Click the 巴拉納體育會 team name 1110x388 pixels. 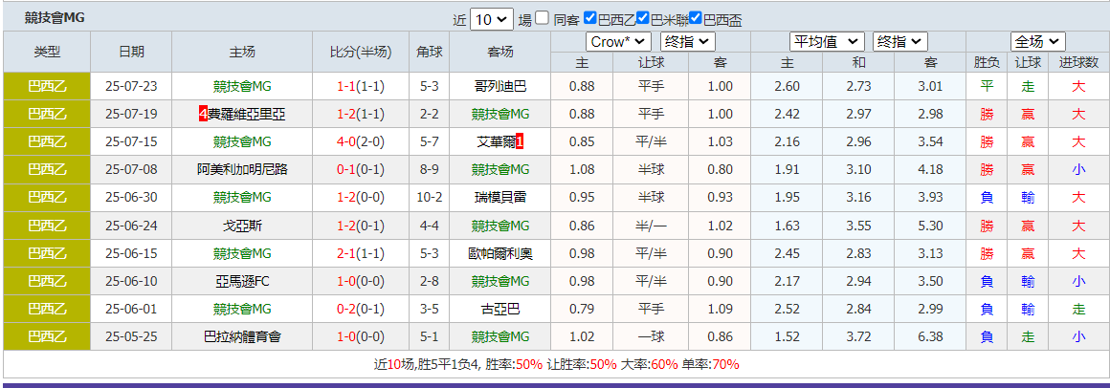[242, 336]
